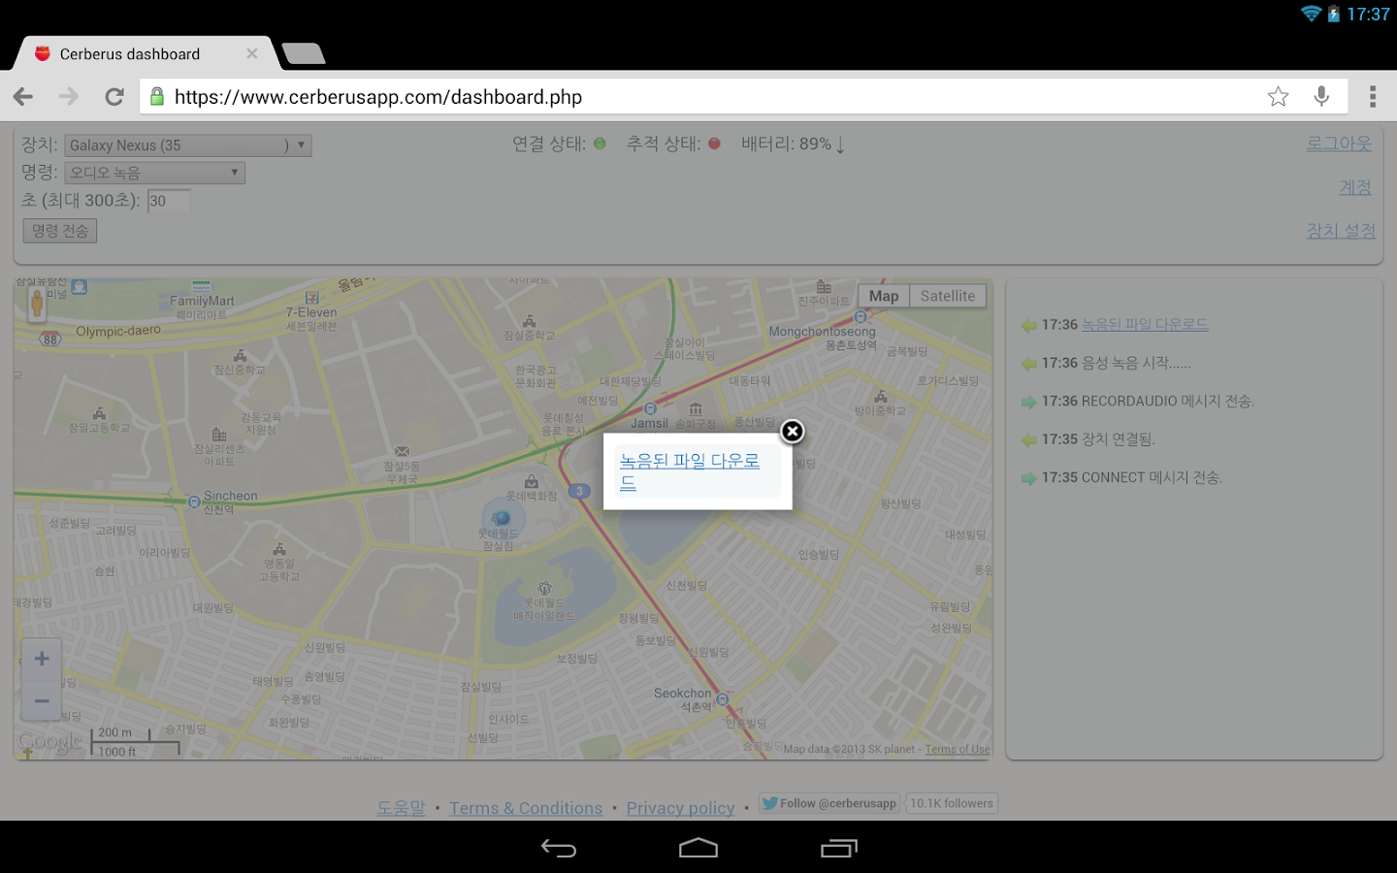Open the Chrome three-dot menu
The width and height of the screenshot is (1397, 873).
tap(1373, 96)
